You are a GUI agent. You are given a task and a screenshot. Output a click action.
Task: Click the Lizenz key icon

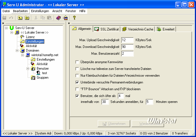[22, 37]
